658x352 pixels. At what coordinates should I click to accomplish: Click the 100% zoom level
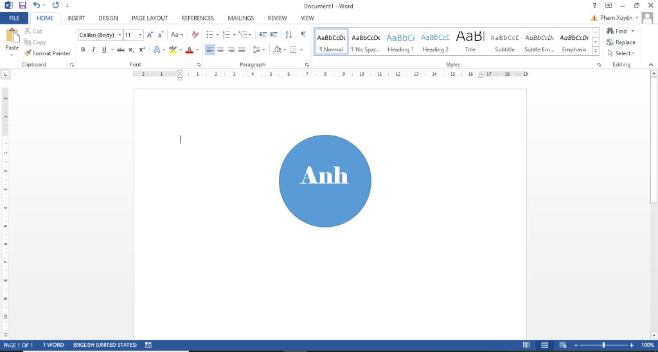pos(648,345)
